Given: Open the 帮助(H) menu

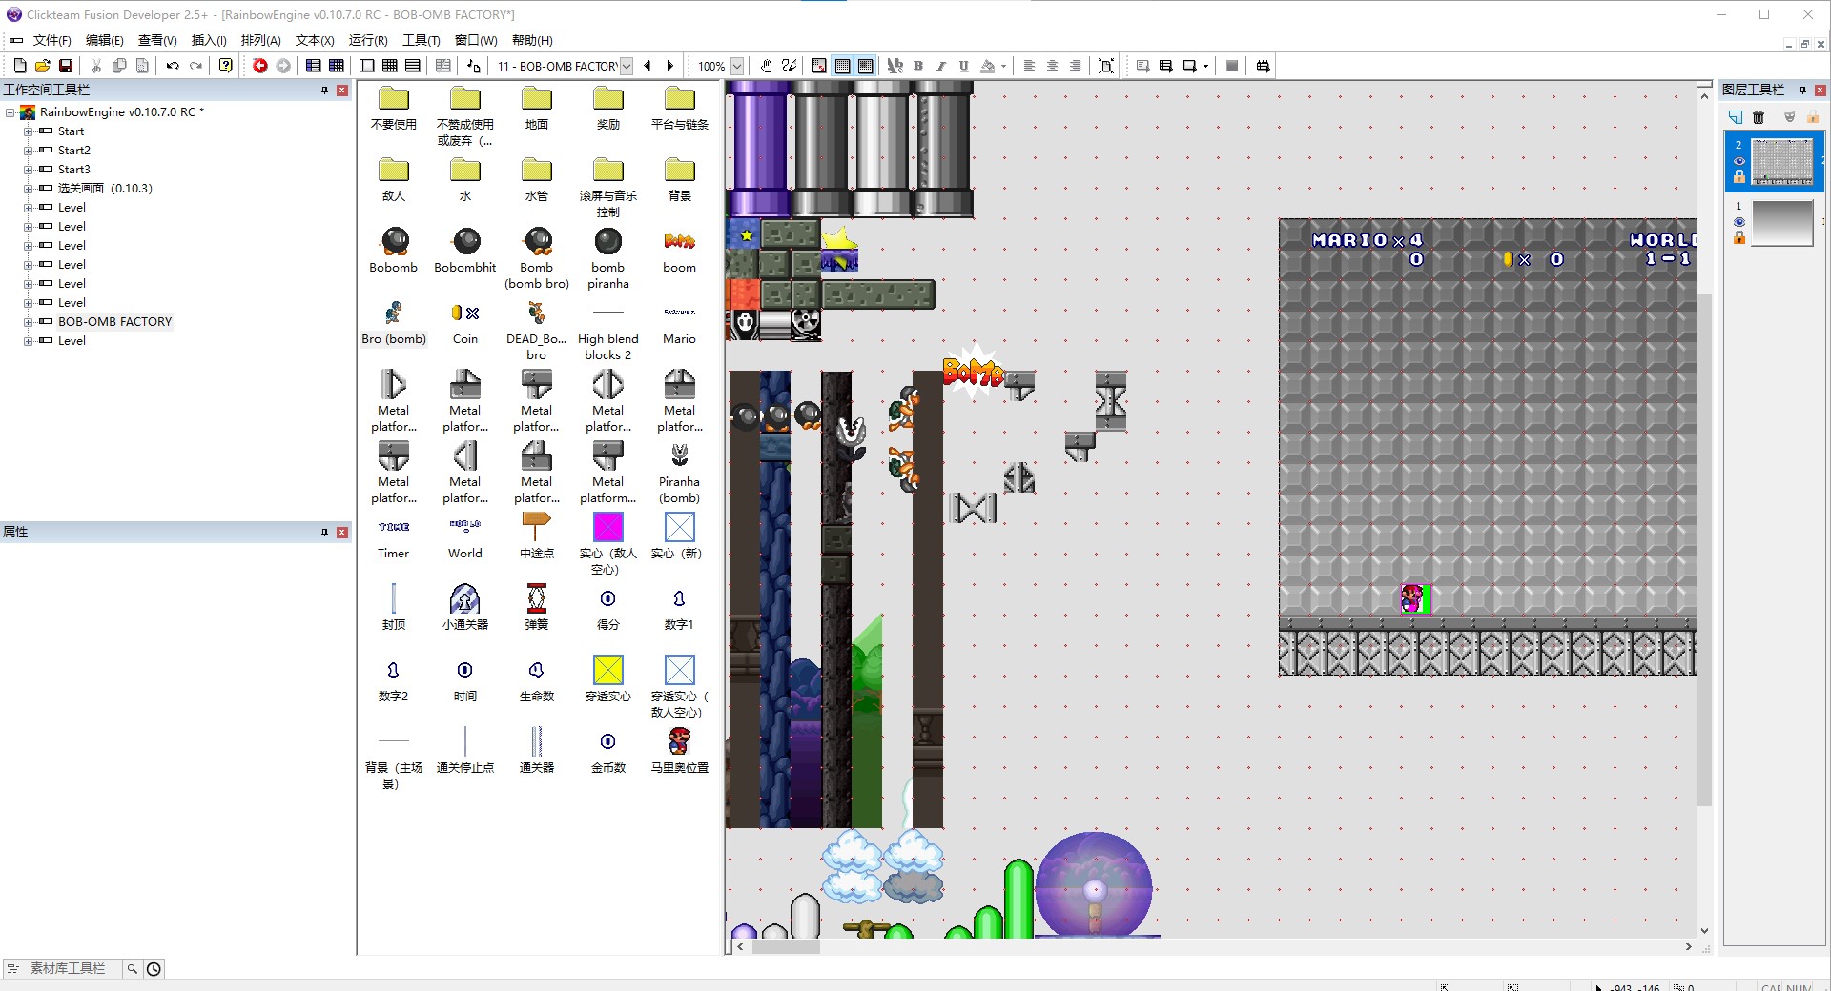Looking at the screenshot, I should 532,40.
